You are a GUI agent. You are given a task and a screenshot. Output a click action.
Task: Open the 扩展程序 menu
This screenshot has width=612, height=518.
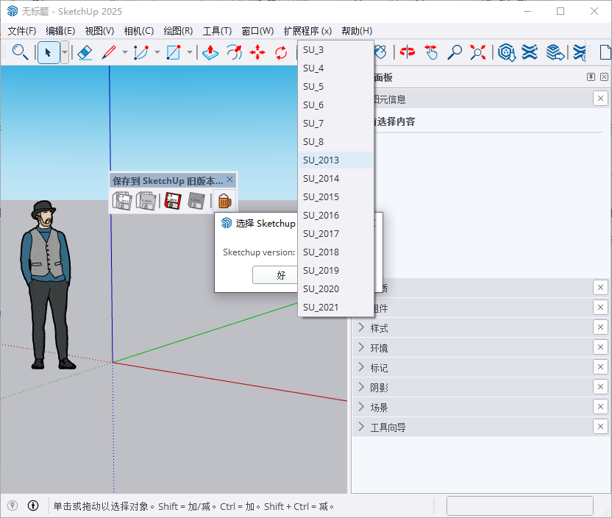tap(307, 31)
